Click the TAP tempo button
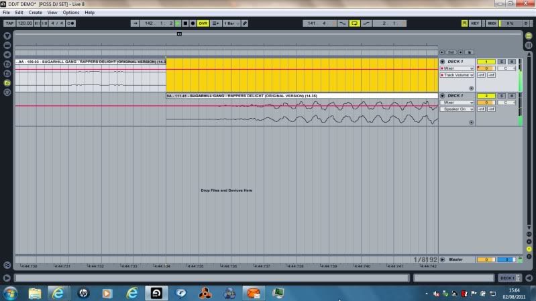 [9, 23]
